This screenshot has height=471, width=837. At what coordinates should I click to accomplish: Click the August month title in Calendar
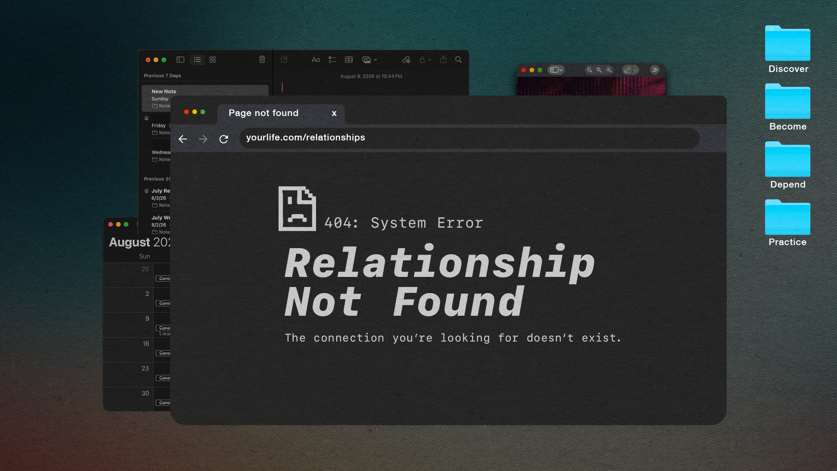(129, 242)
